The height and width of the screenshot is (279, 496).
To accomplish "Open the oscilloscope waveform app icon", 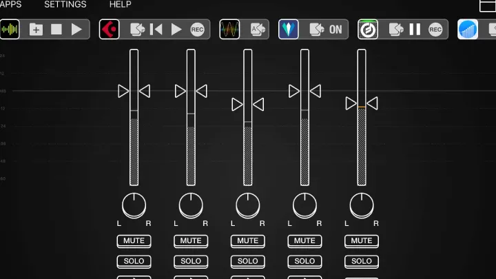I will coord(229,30).
